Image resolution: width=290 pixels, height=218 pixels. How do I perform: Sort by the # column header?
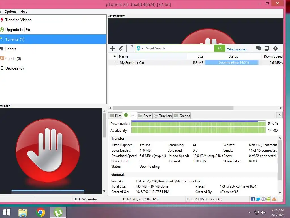[x=113, y=56]
